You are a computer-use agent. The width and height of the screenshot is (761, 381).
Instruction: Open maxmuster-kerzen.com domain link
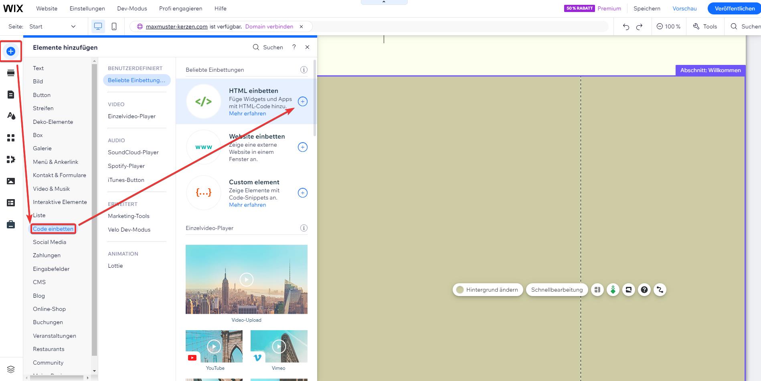coord(177,26)
